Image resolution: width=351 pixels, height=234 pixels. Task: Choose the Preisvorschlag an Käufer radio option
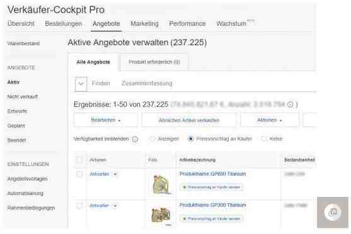point(190,139)
